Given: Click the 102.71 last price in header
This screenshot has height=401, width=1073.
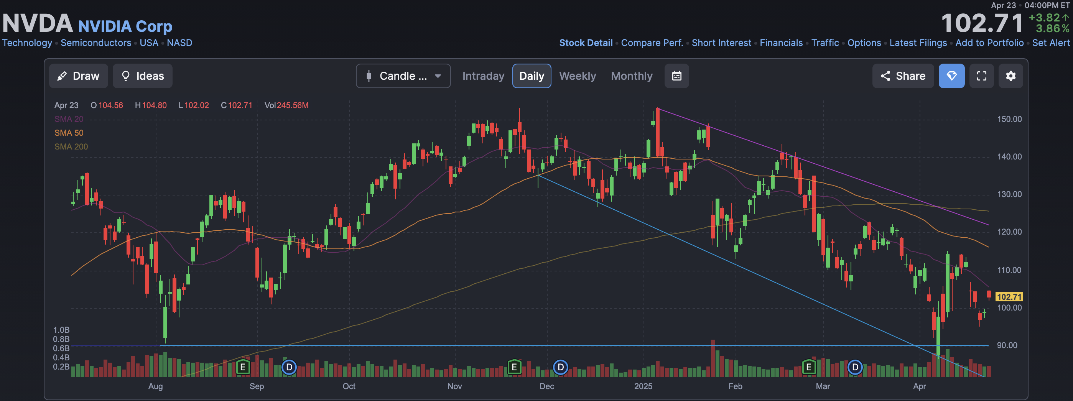Looking at the screenshot, I should pyautogui.click(x=982, y=23).
